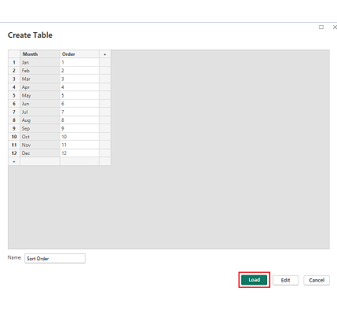
Task: Click the Aug cell in Month column
Action: [40, 120]
